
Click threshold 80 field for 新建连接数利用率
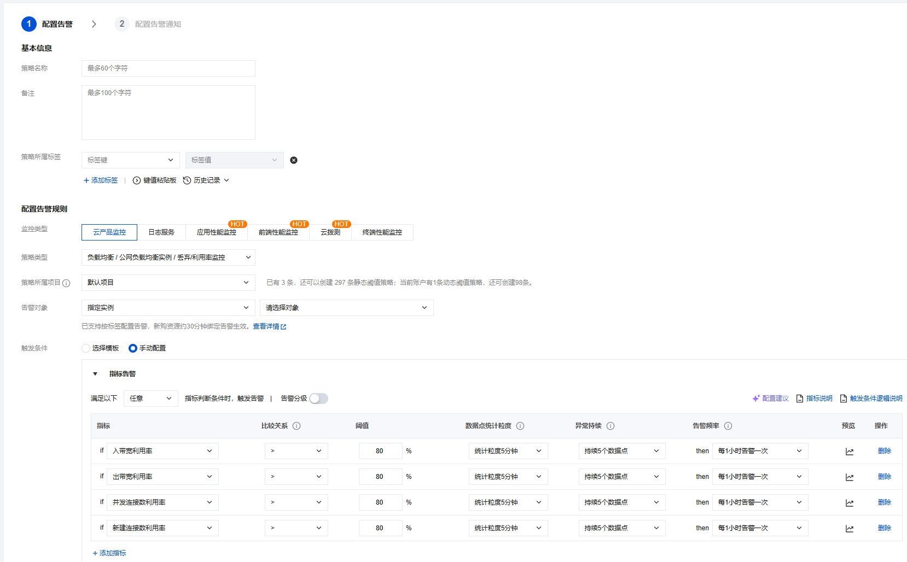tap(381, 528)
